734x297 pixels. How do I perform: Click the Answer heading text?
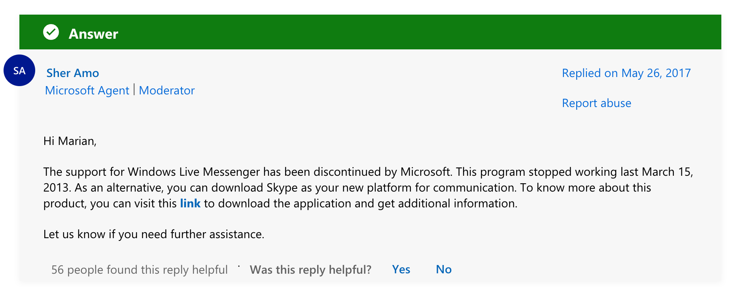pyautogui.click(x=93, y=34)
